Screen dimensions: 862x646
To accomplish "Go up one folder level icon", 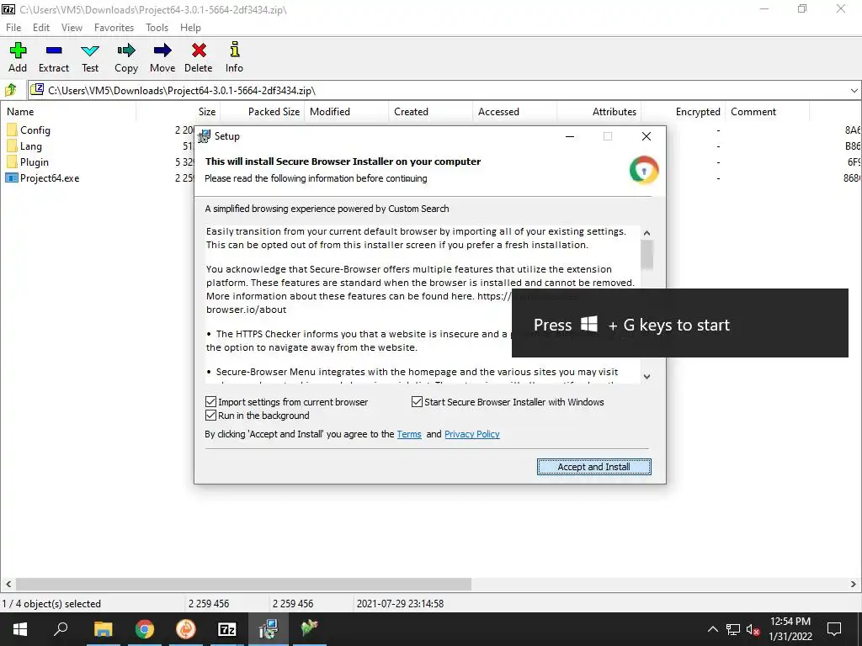I will click(x=10, y=90).
